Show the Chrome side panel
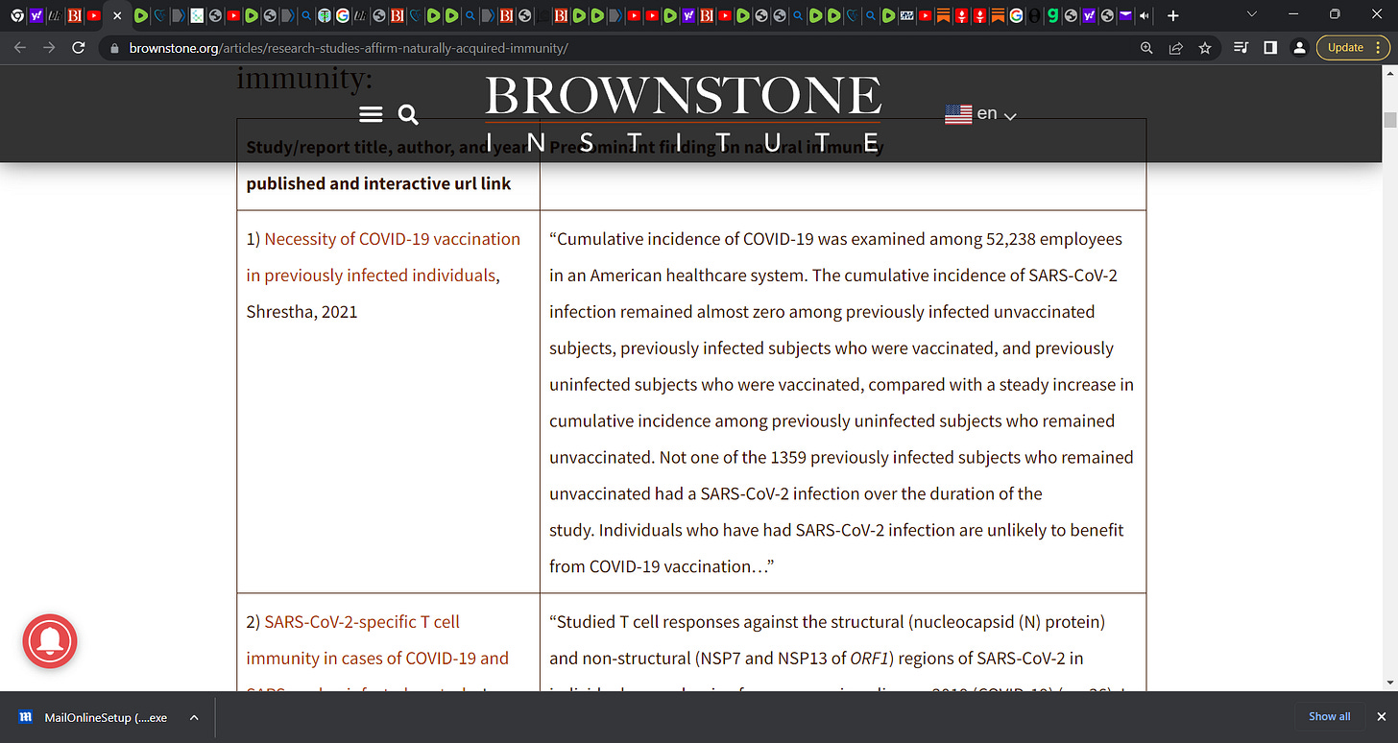This screenshot has height=743, width=1398. 1269,47
